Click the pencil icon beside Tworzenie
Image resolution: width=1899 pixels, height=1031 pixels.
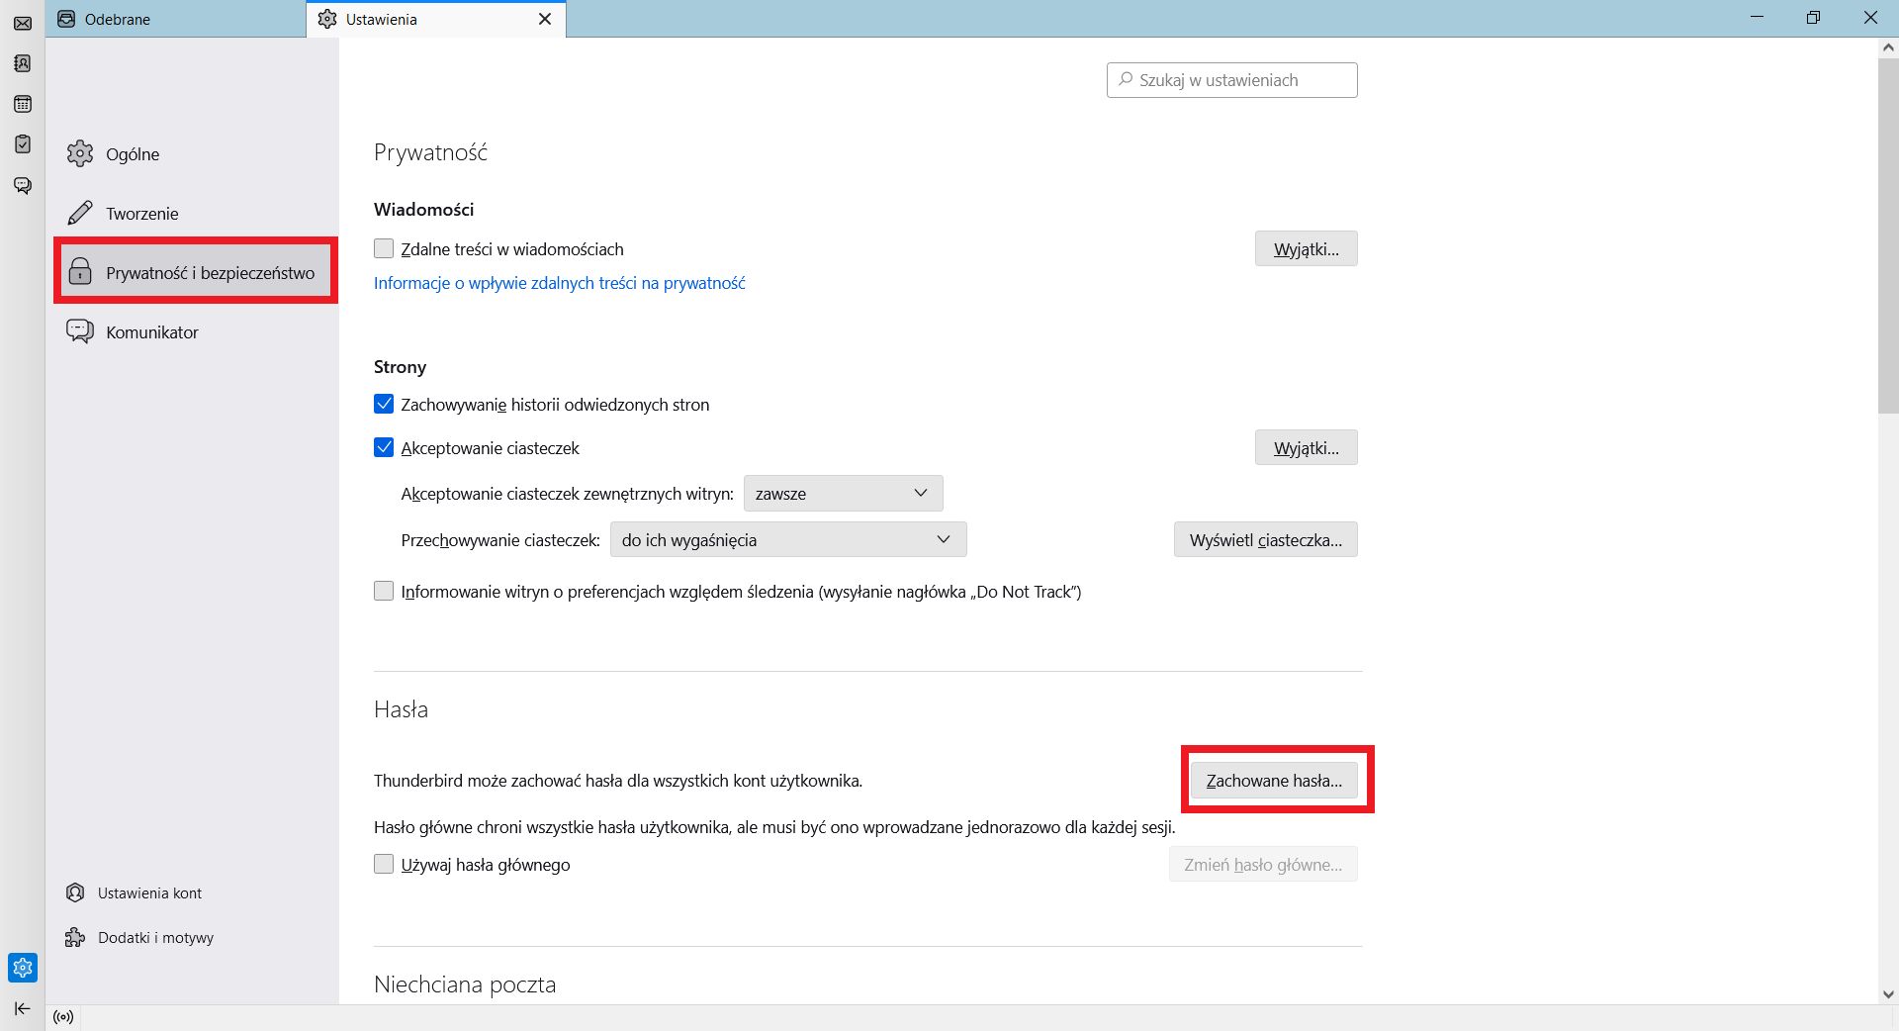pos(80,213)
